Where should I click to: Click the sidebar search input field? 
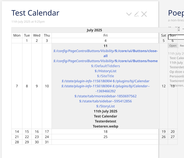point(176,37)
